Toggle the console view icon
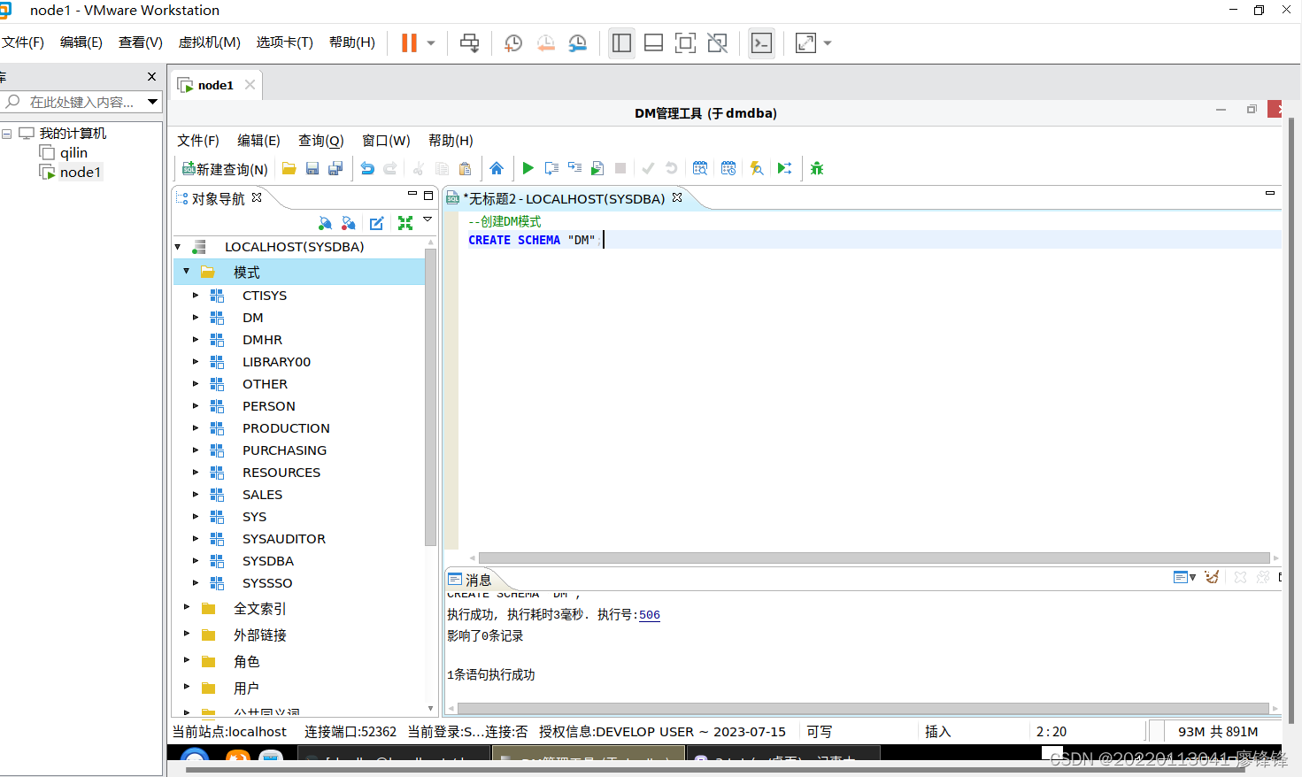 point(761,42)
